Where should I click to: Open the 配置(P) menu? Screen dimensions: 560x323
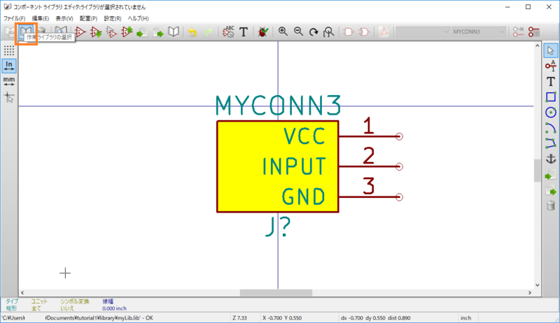click(88, 18)
